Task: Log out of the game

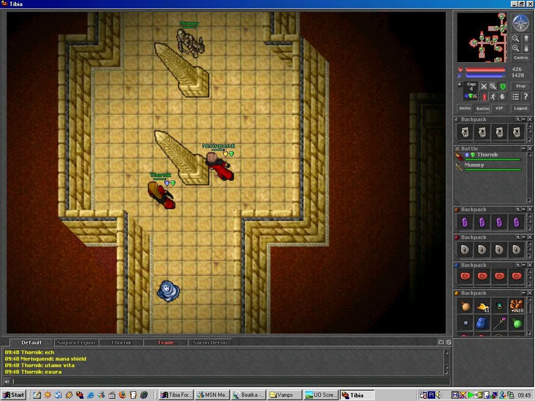Action: [521, 109]
